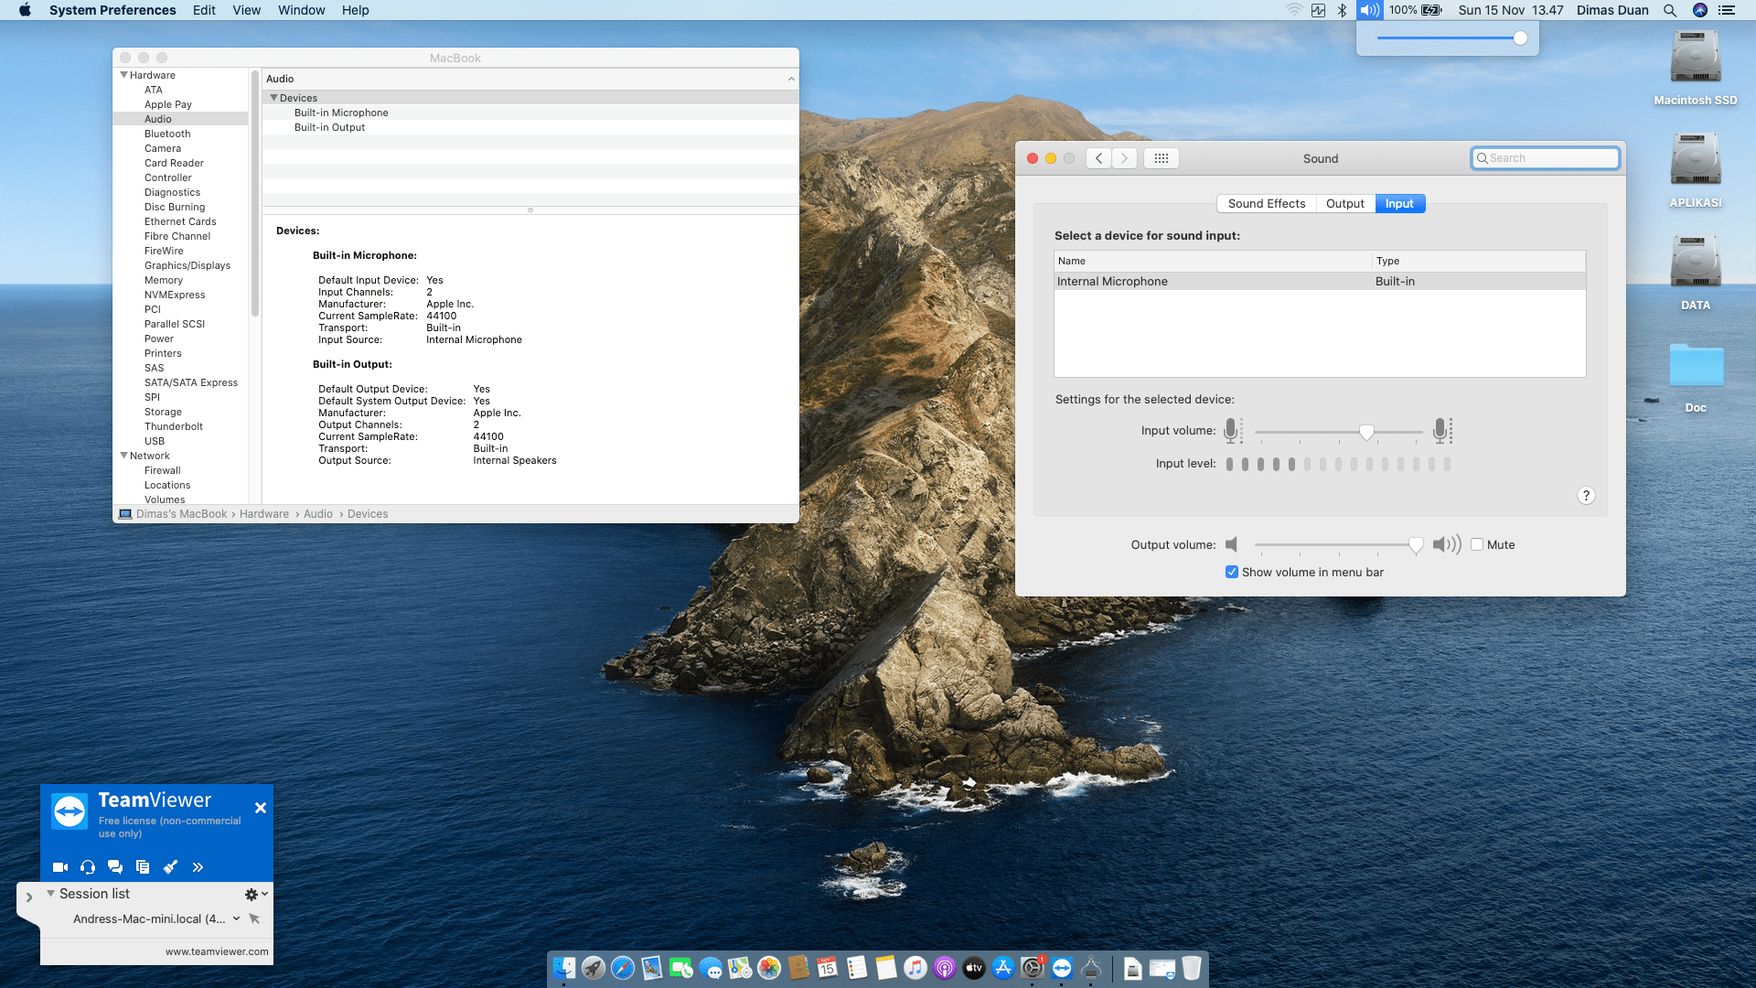Collapse the Session list triangle
1756x988 pixels.
click(x=51, y=894)
